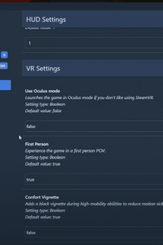Open the Use Oculus mode value dropdown
The image size is (163, 245).
pyautogui.click(x=94, y=126)
